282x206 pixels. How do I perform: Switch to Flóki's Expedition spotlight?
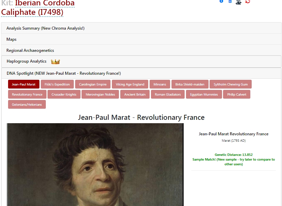pyautogui.click(x=57, y=84)
